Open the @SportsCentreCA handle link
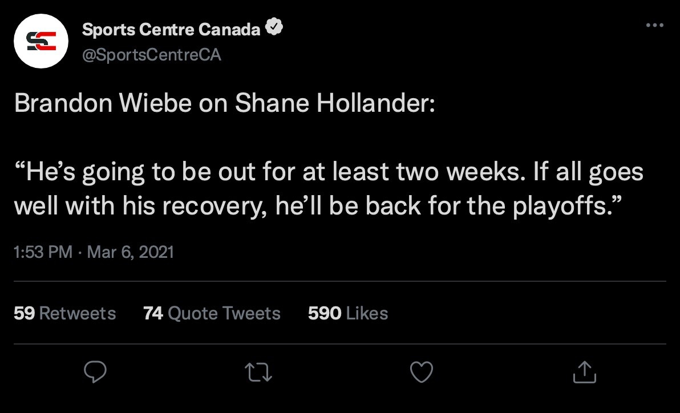Screen dimensions: 680x413 pyautogui.click(x=152, y=55)
